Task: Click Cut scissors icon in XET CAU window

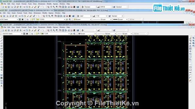Action: [24, 30]
